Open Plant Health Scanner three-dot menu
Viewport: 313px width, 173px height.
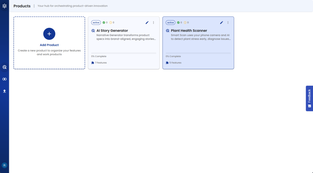click(228, 23)
